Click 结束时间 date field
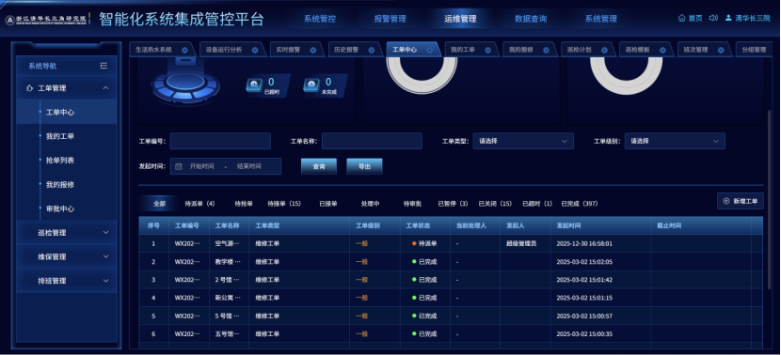The image size is (781, 355). (249, 166)
